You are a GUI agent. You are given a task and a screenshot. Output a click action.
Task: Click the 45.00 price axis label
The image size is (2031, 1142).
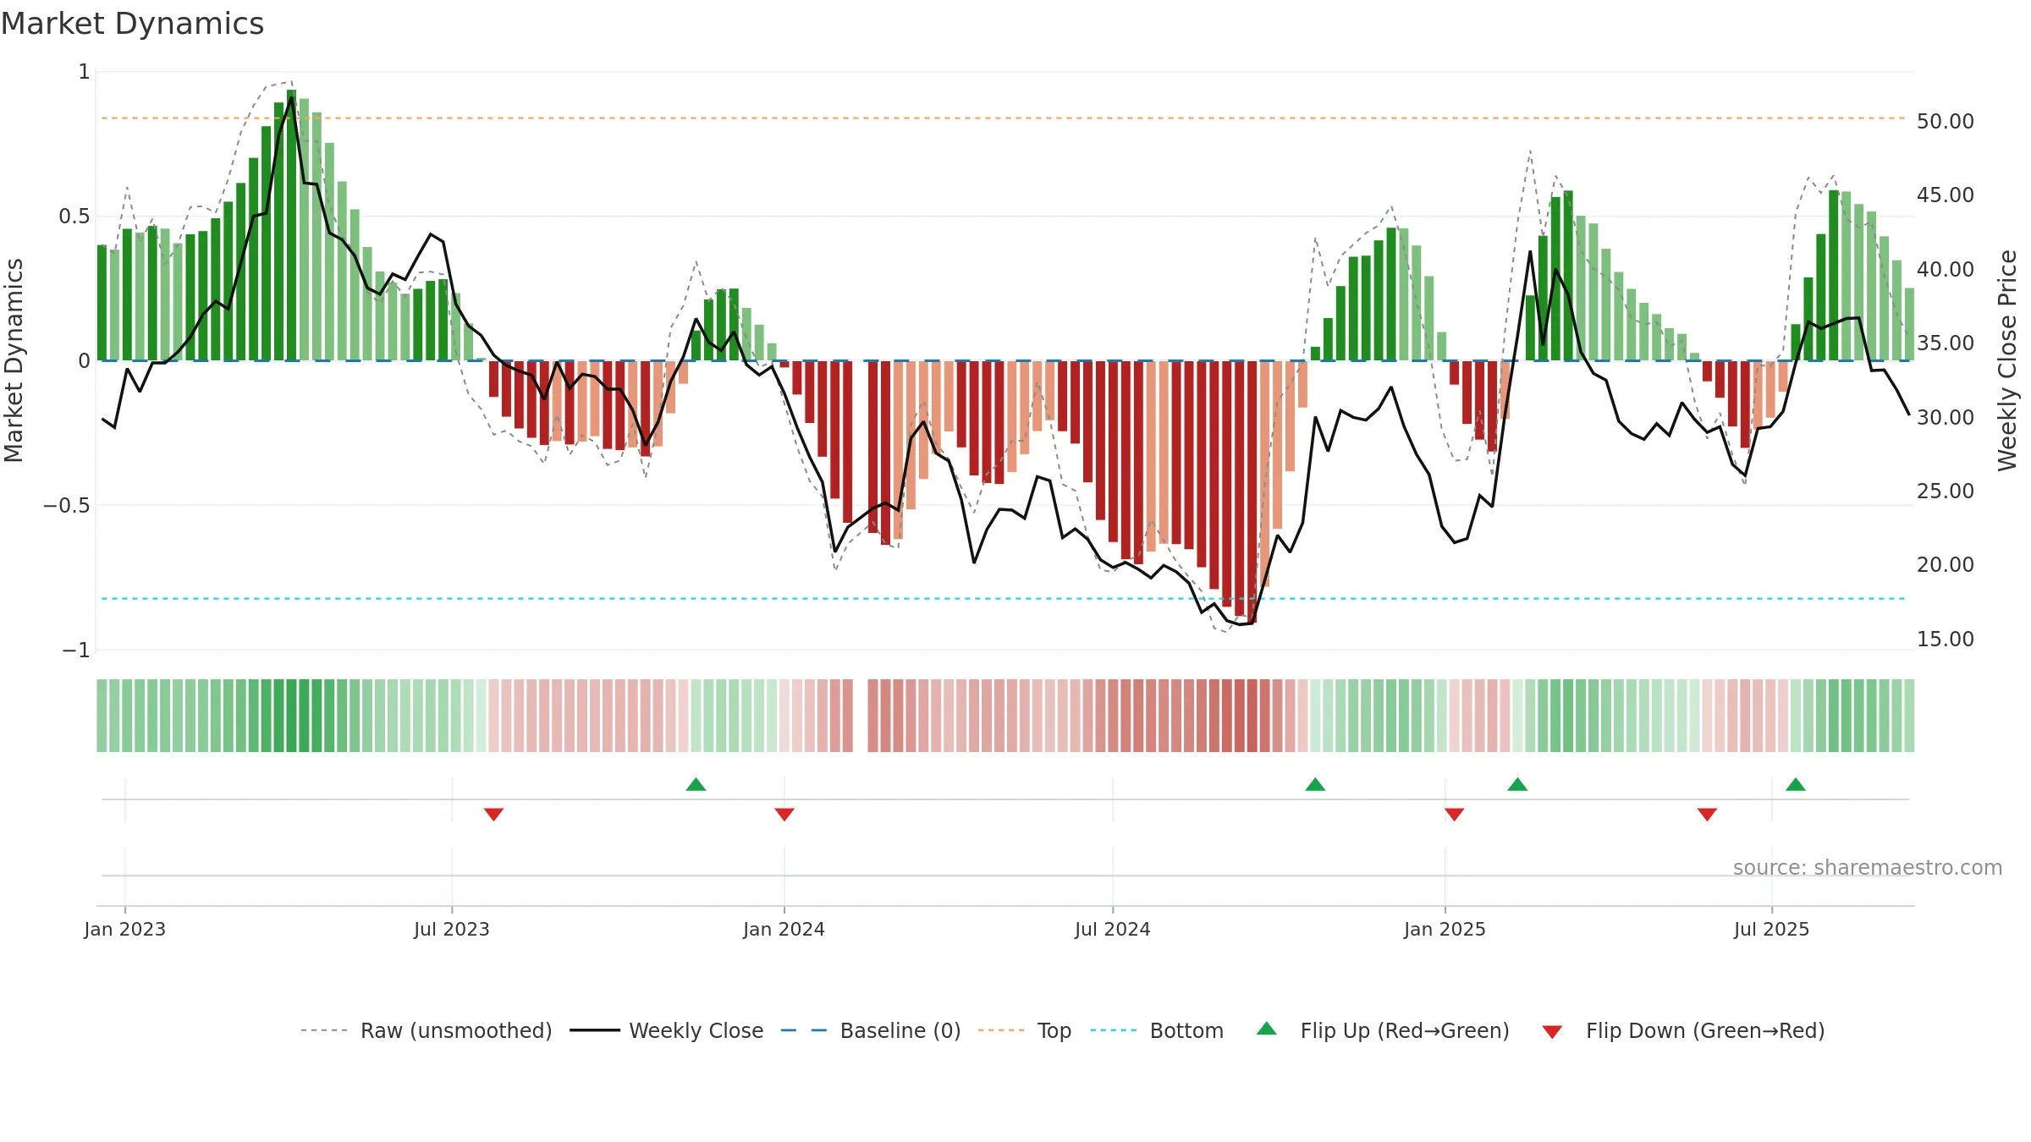(x=1946, y=195)
